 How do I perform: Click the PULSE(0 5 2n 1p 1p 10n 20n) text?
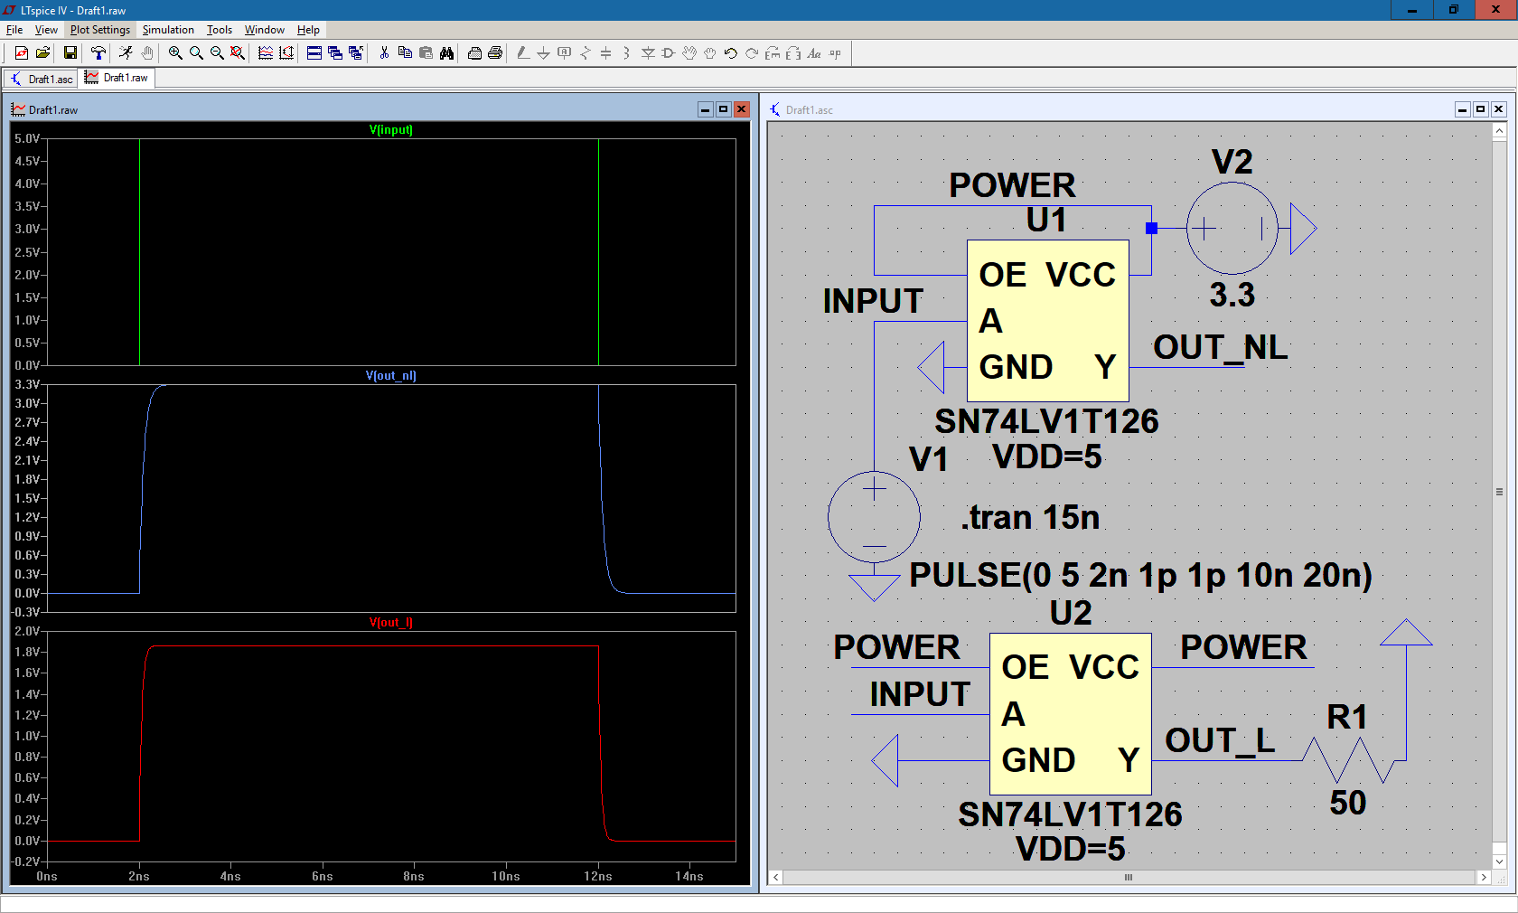(x=1140, y=575)
